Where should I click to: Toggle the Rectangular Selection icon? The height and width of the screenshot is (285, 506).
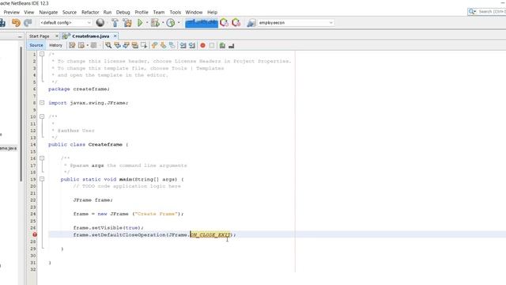(144, 46)
